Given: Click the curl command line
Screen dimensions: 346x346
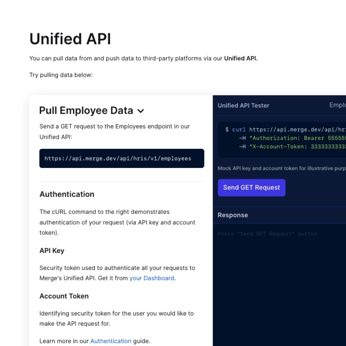Looking at the screenshot, I should [x=286, y=130].
